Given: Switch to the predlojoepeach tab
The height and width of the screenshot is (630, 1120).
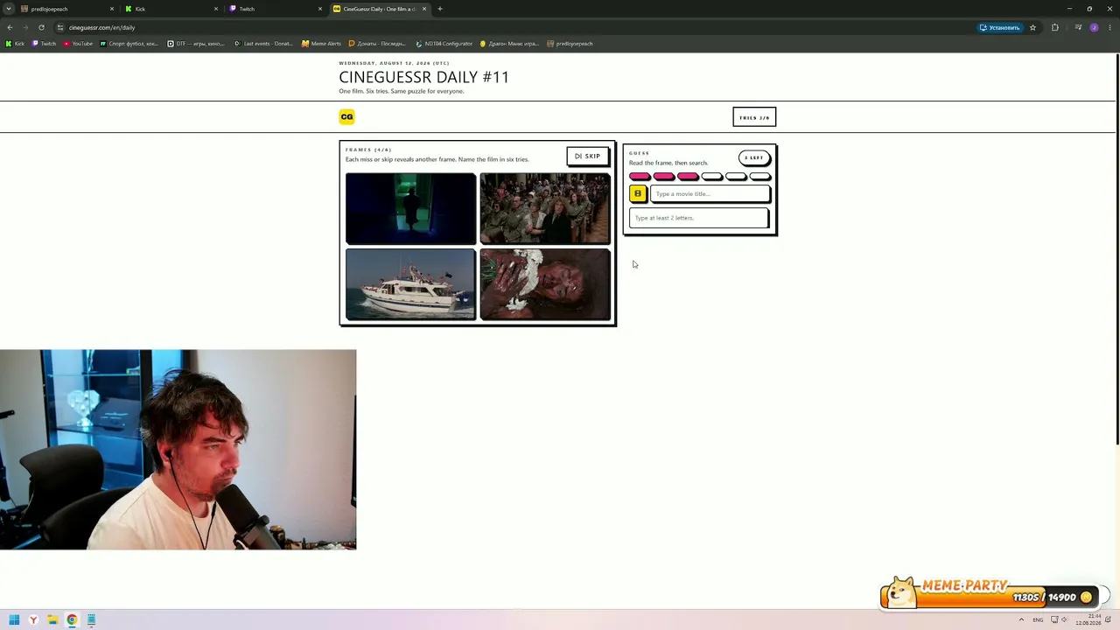Looking at the screenshot, I should [x=67, y=9].
